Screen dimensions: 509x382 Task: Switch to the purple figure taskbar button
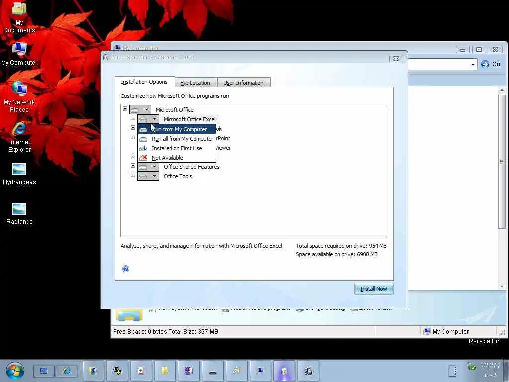point(188,371)
